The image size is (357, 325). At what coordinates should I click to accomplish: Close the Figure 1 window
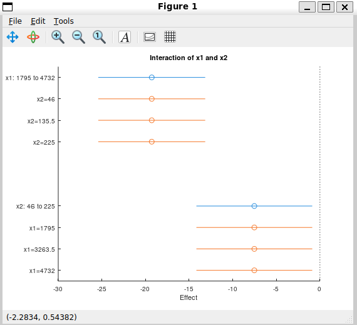tap(344, 7)
